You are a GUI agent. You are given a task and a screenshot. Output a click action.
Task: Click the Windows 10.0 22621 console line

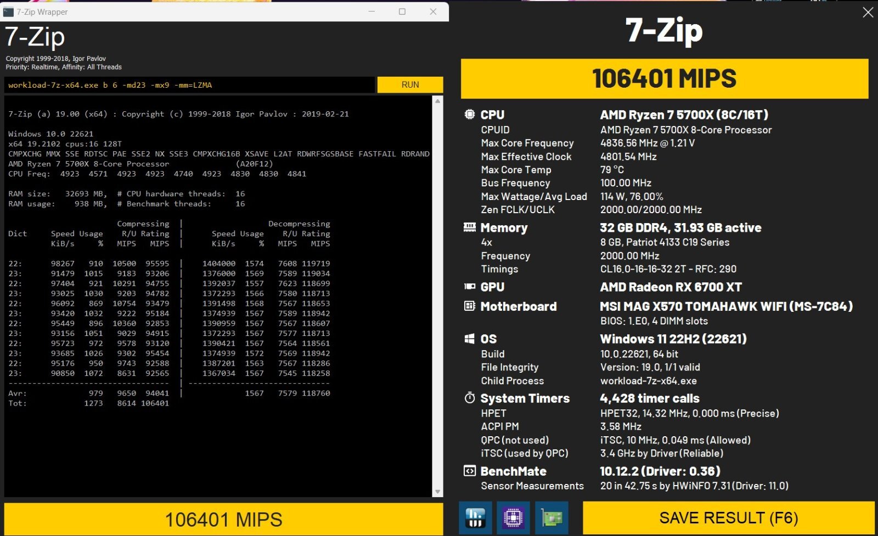click(x=50, y=134)
